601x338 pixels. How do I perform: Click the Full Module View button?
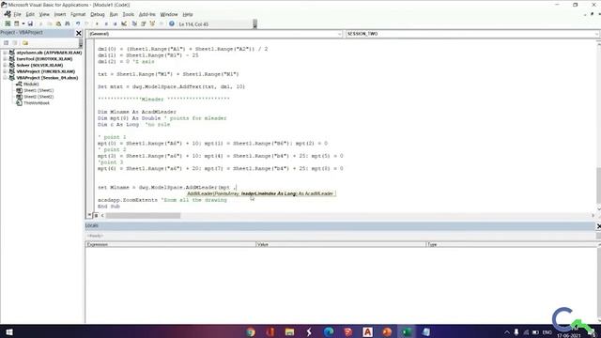tap(96, 215)
